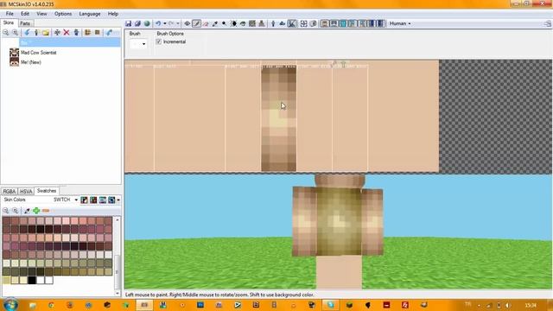Toggle the helmet part visibility button

coord(334,23)
